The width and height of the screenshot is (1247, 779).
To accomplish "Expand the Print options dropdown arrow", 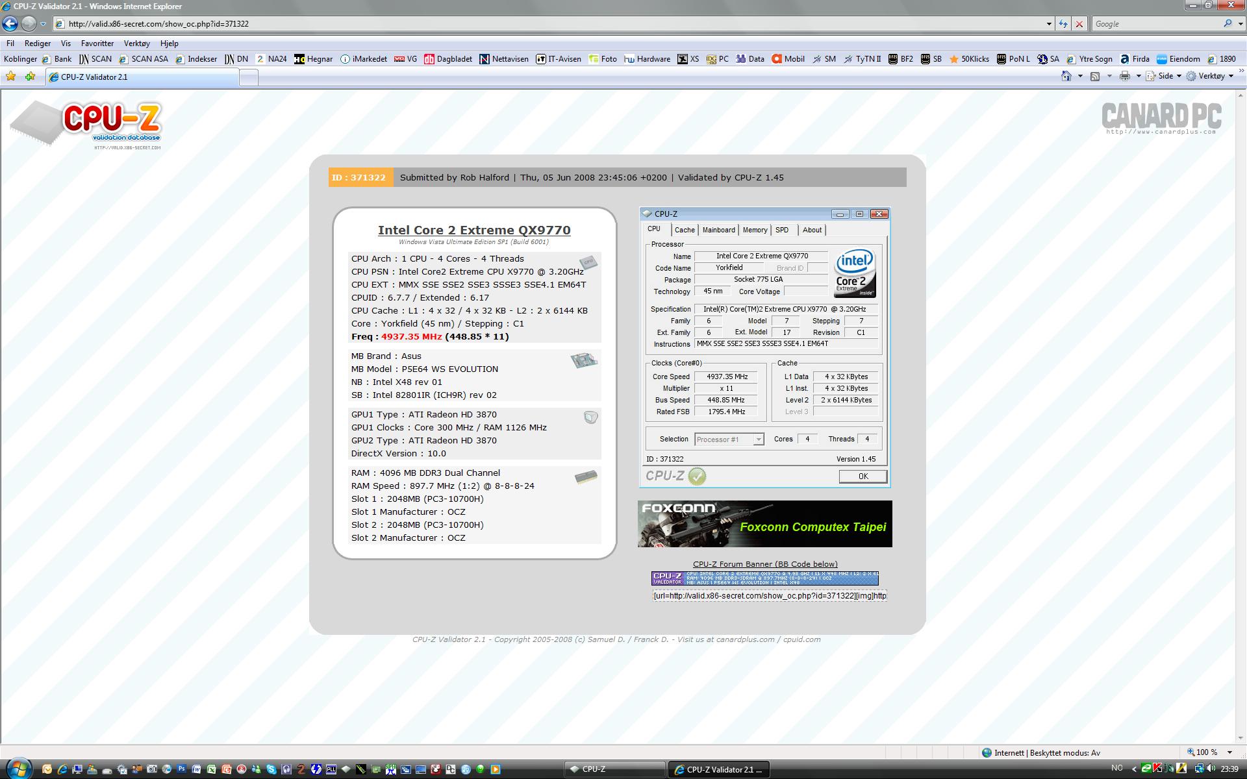I will (x=1138, y=76).
